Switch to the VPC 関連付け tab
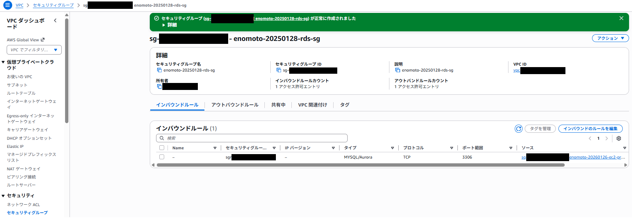Viewport: 632px width, 219px height. [312, 105]
